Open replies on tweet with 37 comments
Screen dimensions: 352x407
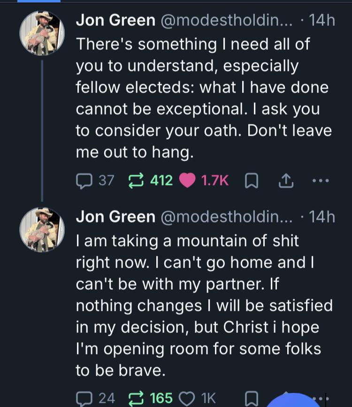(x=84, y=180)
